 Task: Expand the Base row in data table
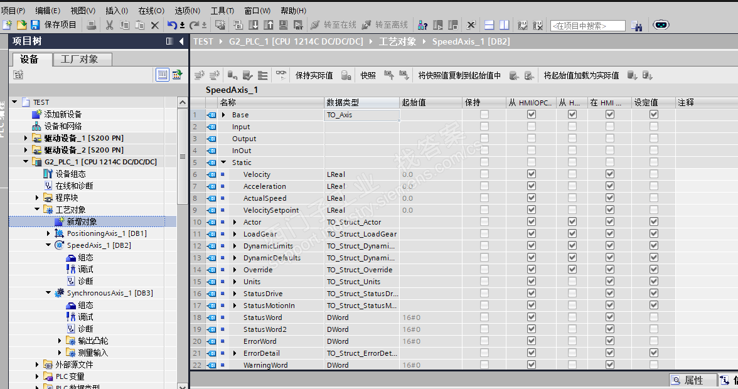click(x=223, y=115)
